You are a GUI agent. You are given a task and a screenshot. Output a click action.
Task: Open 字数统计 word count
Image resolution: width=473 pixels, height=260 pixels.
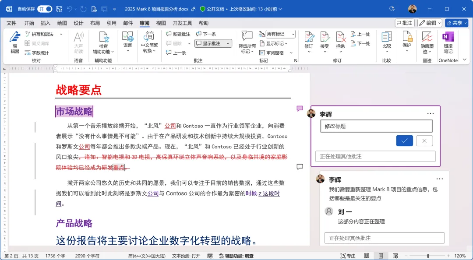pyautogui.click(x=37, y=53)
